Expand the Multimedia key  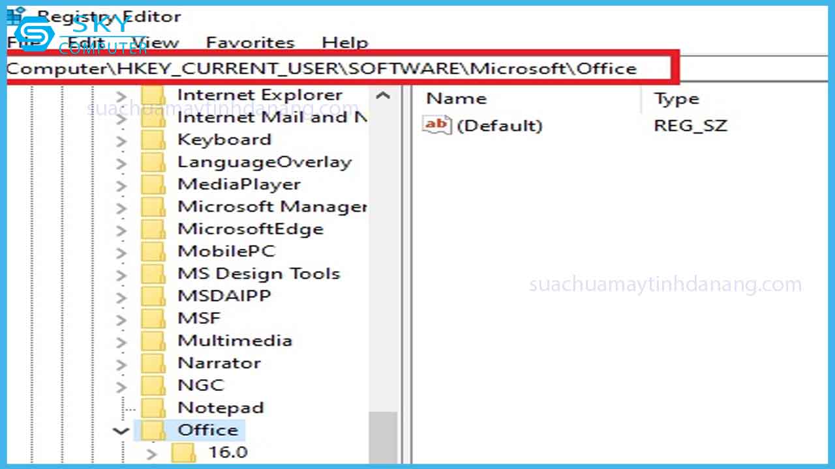pos(121,342)
